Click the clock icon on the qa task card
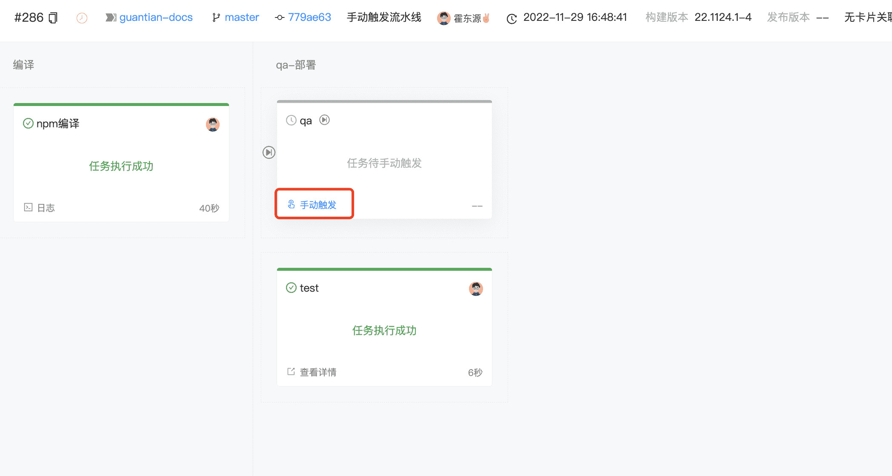Screen dimensions: 892x476 click(291, 120)
